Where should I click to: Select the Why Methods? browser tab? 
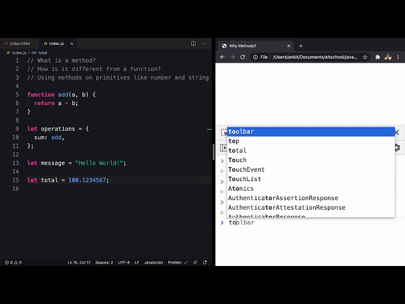tap(255, 46)
